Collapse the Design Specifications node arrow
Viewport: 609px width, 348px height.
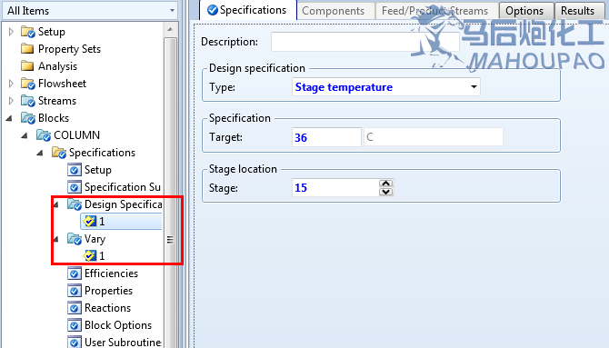[56, 204]
